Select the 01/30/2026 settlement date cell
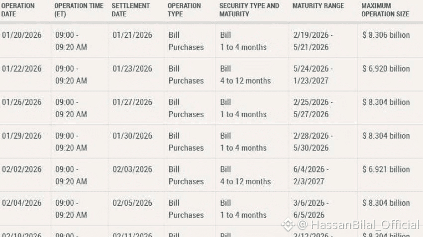Image resolution: width=423 pixels, height=237 pixels. point(132,136)
